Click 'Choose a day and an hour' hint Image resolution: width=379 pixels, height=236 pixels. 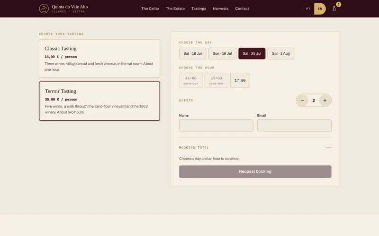209,159
